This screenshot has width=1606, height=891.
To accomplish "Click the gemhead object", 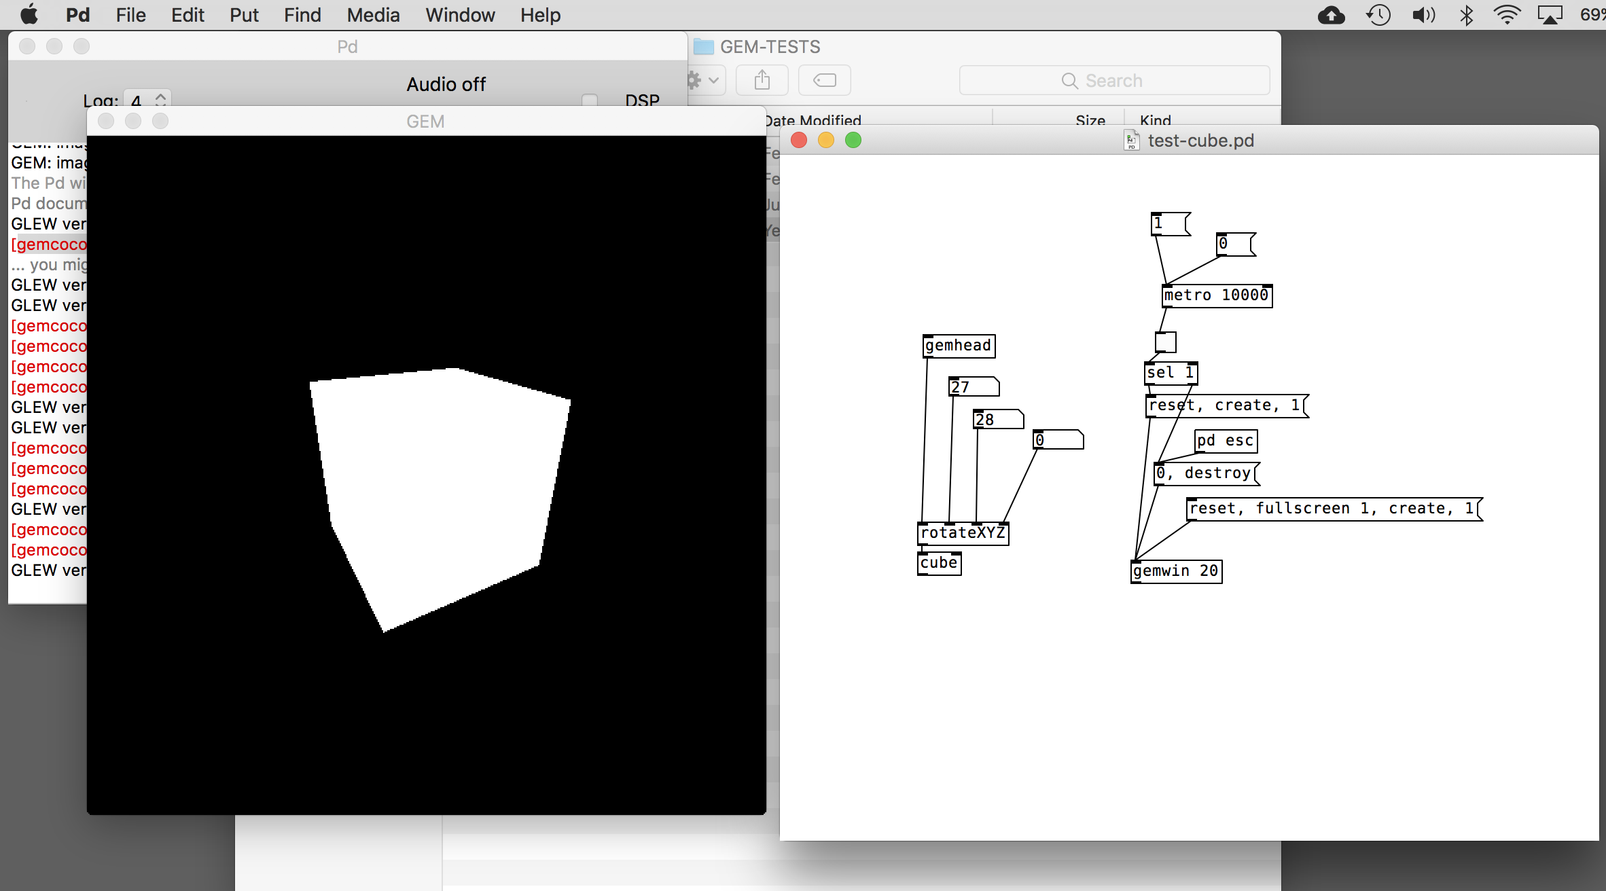I will tap(959, 346).
